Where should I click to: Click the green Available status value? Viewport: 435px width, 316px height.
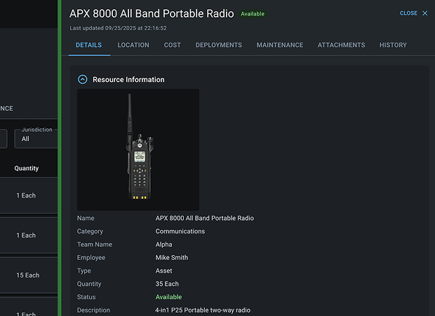(x=168, y=297)
